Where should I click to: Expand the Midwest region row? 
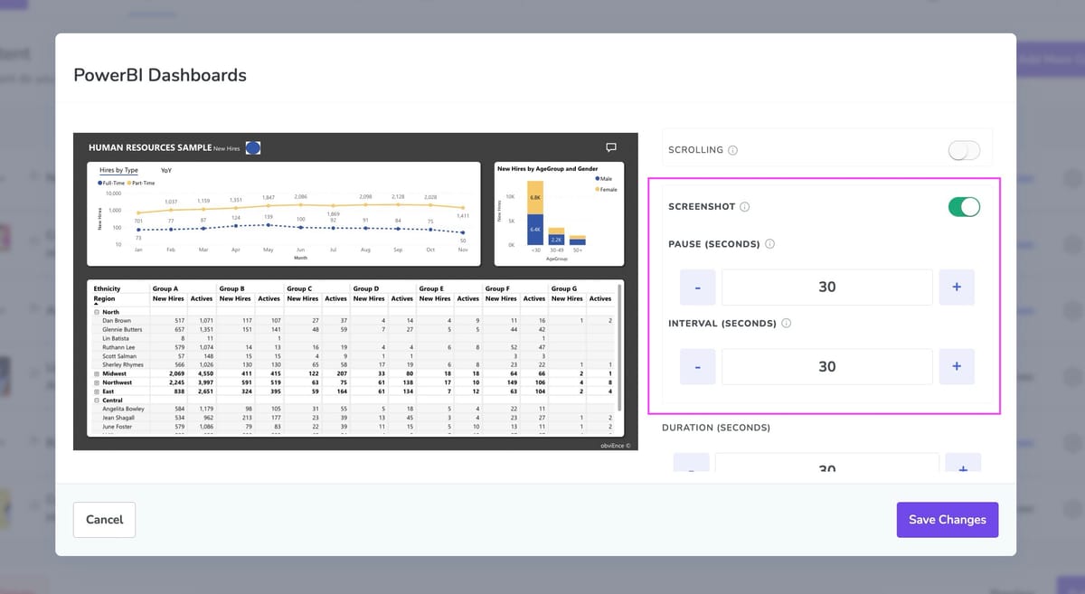tap(97, 373)
